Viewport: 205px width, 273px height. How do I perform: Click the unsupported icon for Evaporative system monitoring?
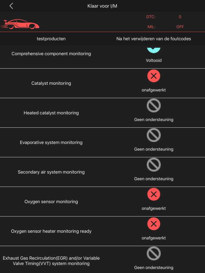tap(154, 135)
